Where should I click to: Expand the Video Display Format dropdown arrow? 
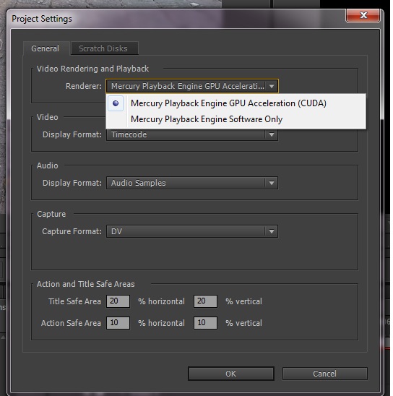272,134
